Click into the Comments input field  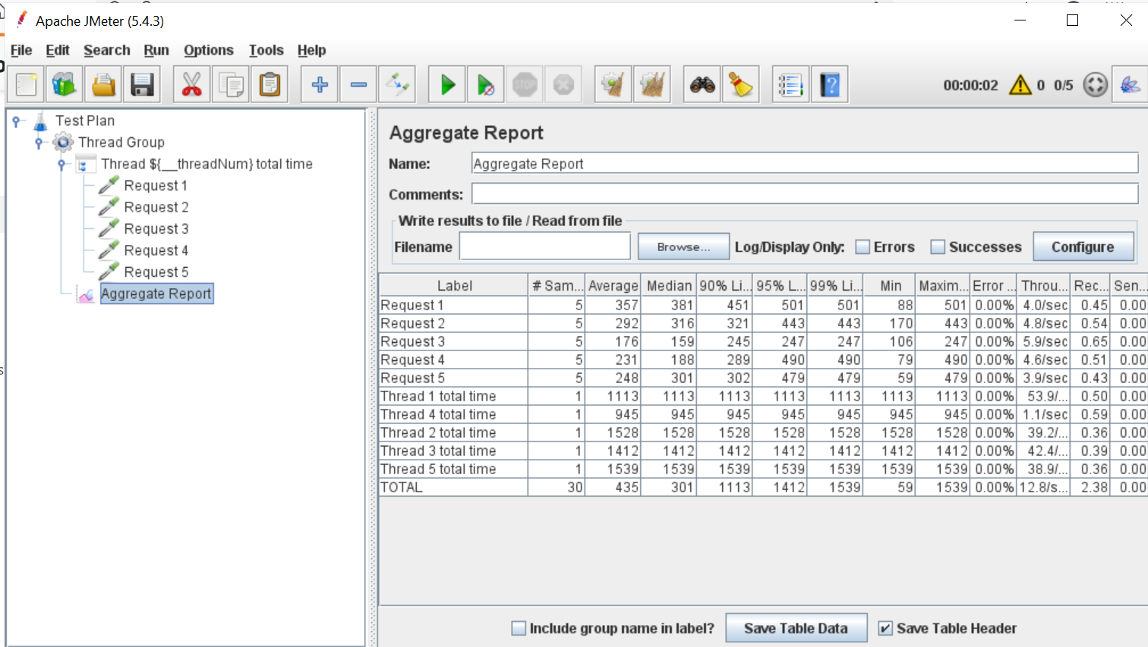click(x=805, y=194)
